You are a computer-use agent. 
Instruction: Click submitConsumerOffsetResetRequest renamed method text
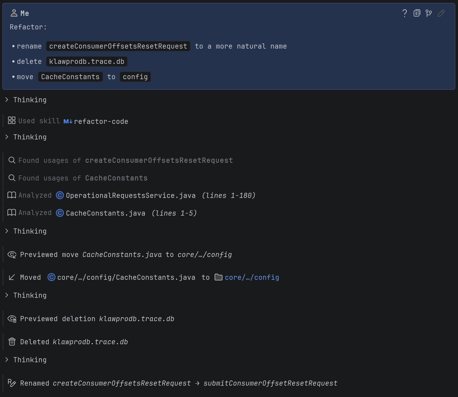[270, 383]
